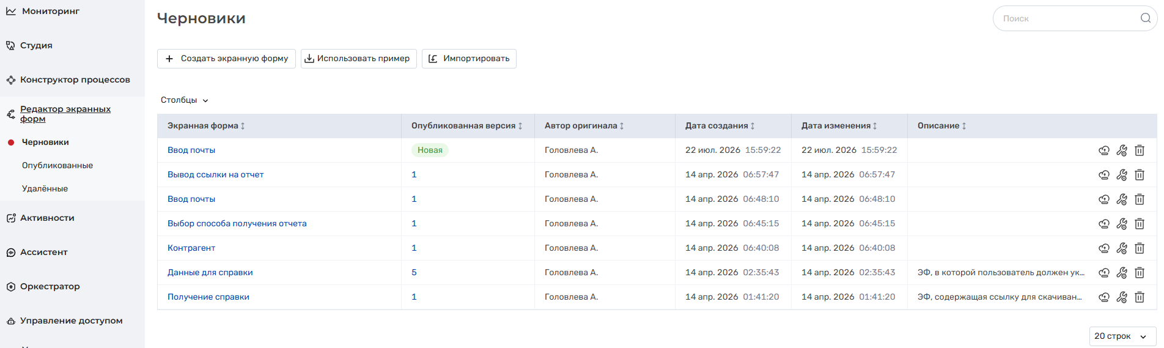Click the Конструктор процессов sidebar icon
Viewport: 1164px width, 348px height.
11,80
